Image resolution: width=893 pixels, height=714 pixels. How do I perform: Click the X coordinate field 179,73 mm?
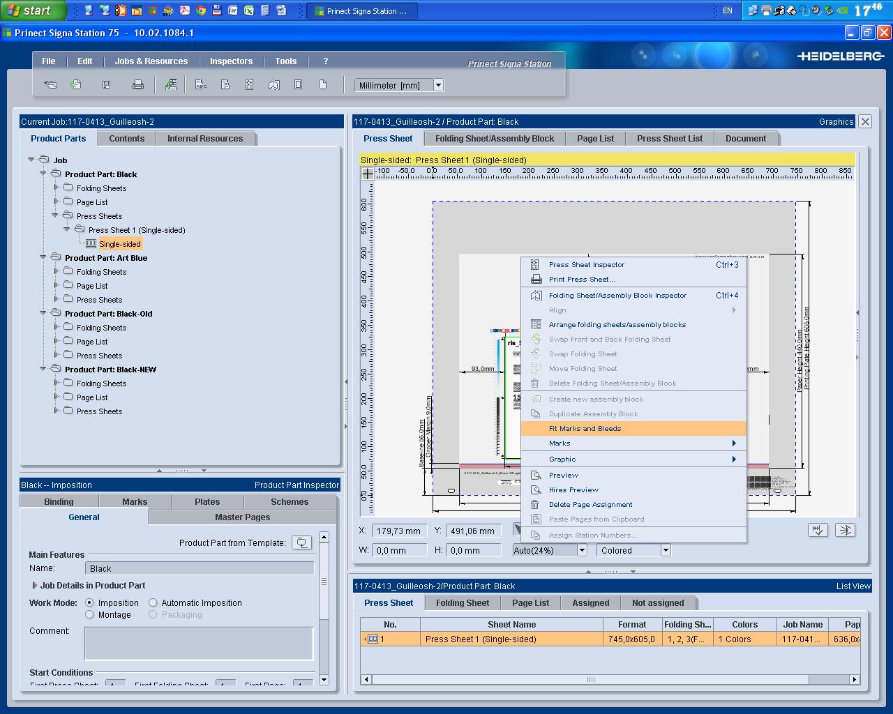coord(399,531)
